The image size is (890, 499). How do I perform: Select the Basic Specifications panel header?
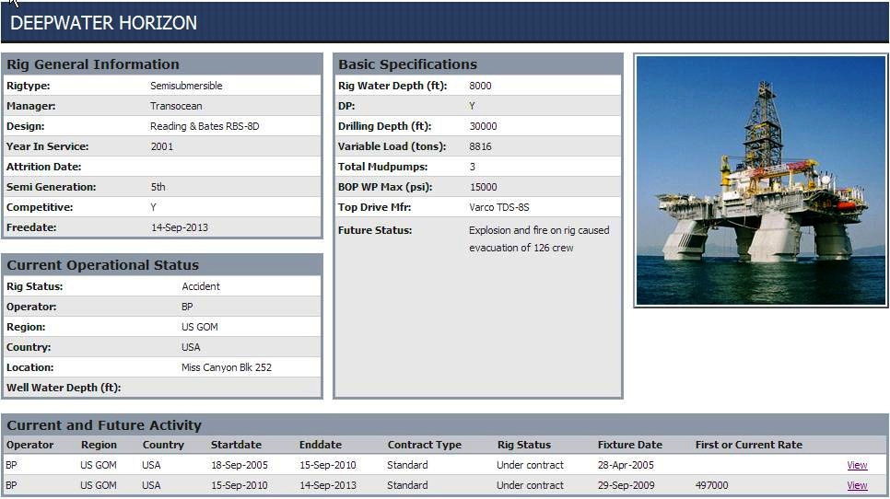pyautogui.click(x=407, y=64)
